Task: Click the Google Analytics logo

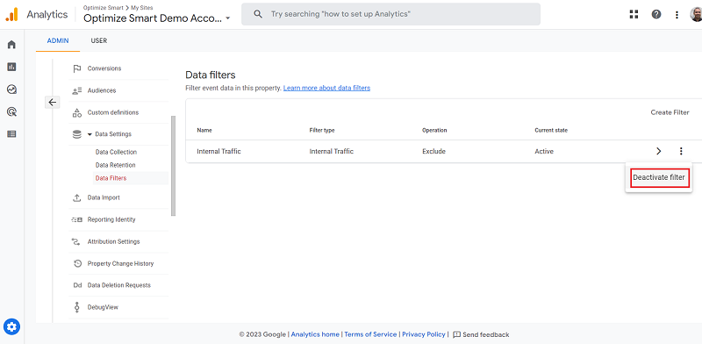Action: coord(11,14)
